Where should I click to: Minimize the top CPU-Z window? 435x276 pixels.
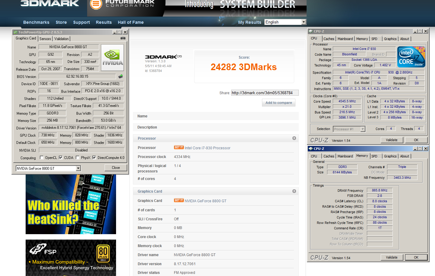coord(415,31)
